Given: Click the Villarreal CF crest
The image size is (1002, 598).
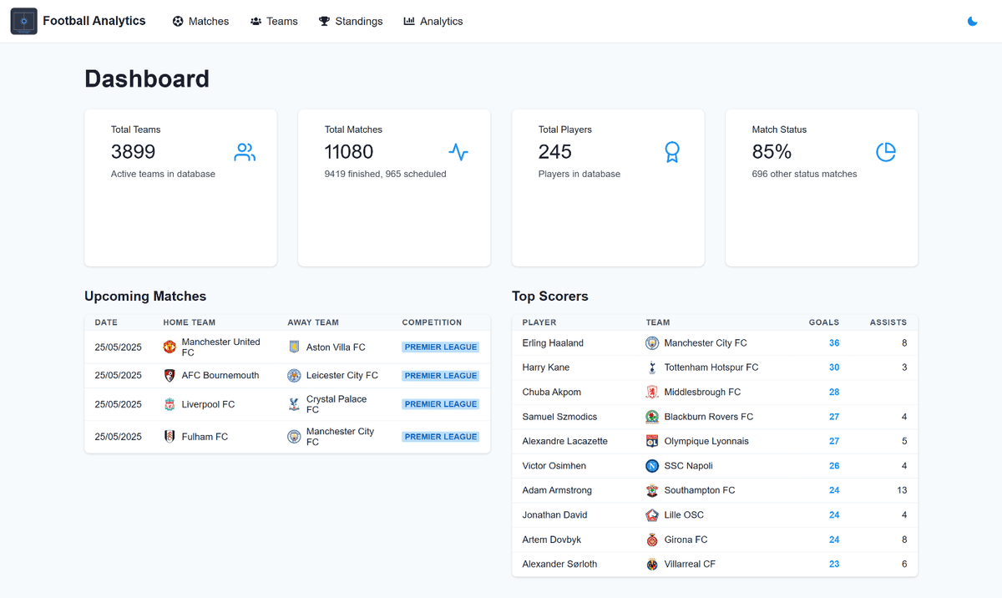Looking at the screenshot, I should pos(652,565).
